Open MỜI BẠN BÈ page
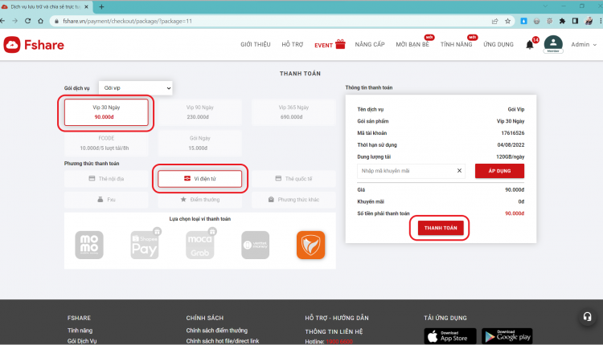The width and height of the screenshot is (603, 345). [412, 44]
